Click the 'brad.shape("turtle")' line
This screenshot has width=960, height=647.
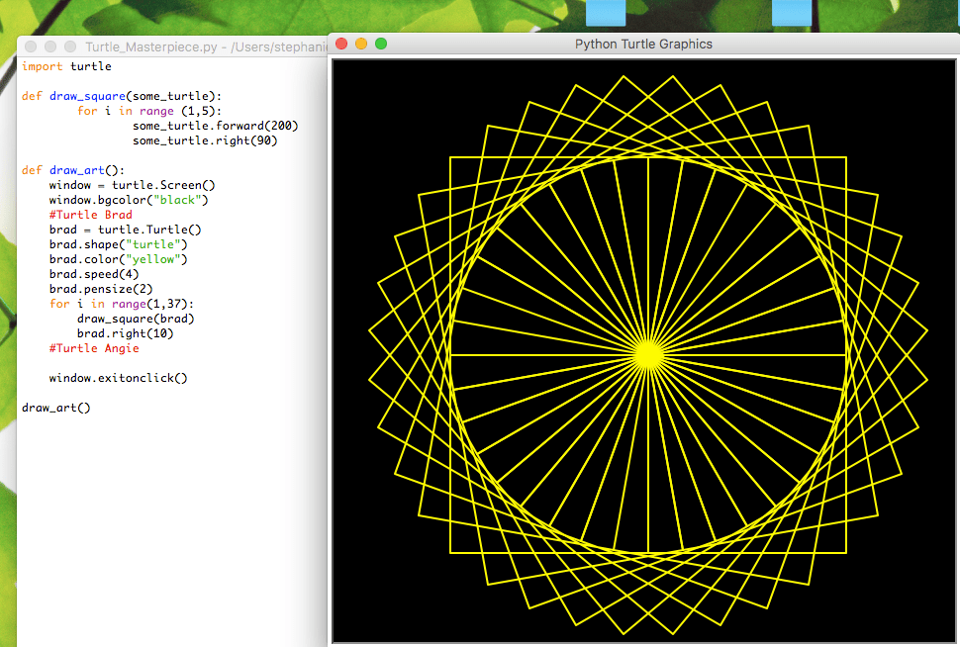(118, 244)
